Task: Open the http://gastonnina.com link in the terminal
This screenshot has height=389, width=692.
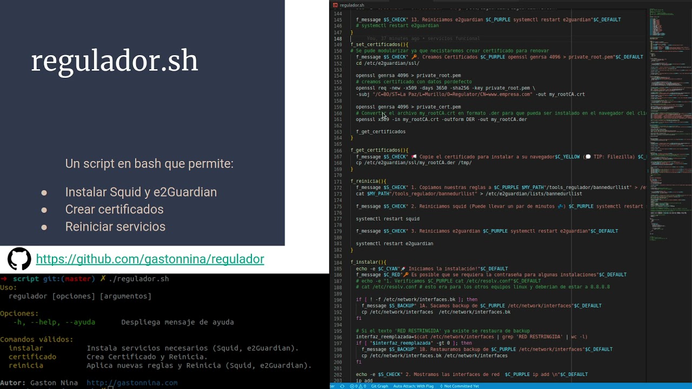Action: tap(132, 383)
